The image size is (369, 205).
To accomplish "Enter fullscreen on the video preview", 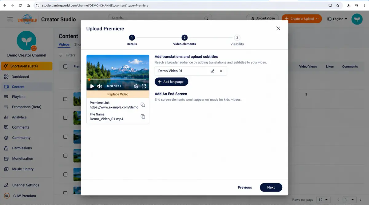I will [144, 86].
